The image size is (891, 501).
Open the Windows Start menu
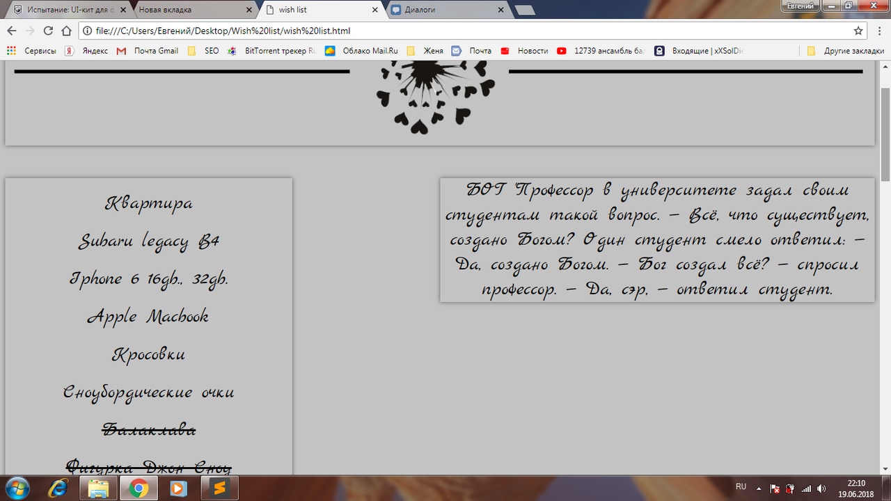pos(17,488)
